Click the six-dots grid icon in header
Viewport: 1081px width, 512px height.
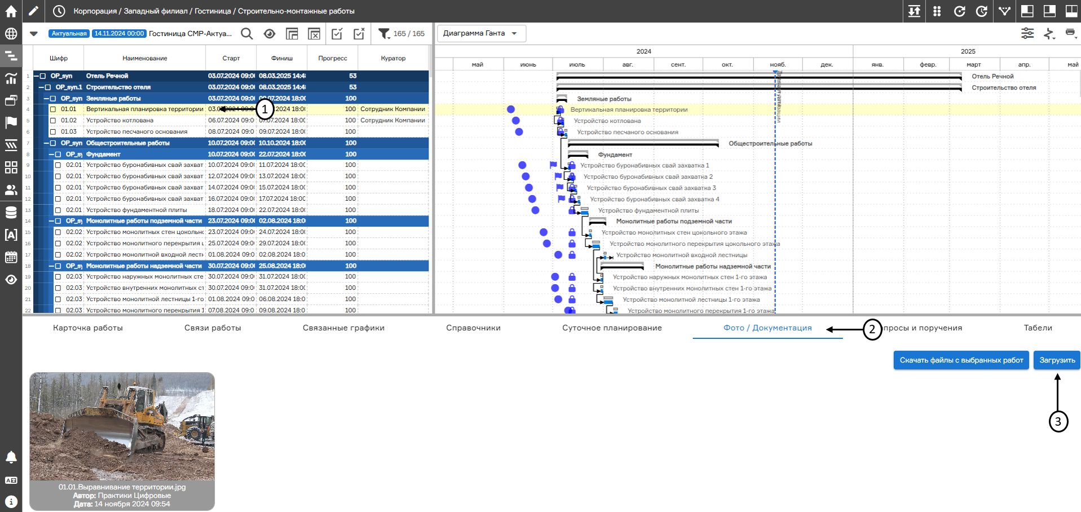tap(937, 11)
